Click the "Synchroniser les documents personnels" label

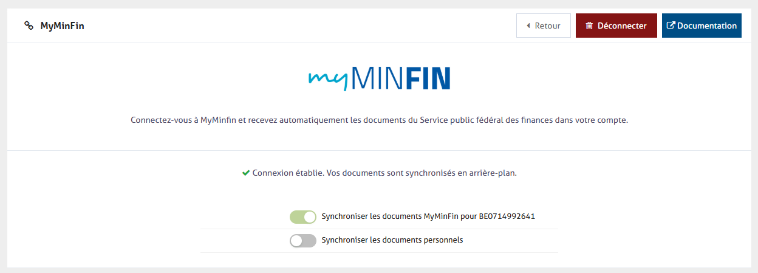tap(392, 240)
